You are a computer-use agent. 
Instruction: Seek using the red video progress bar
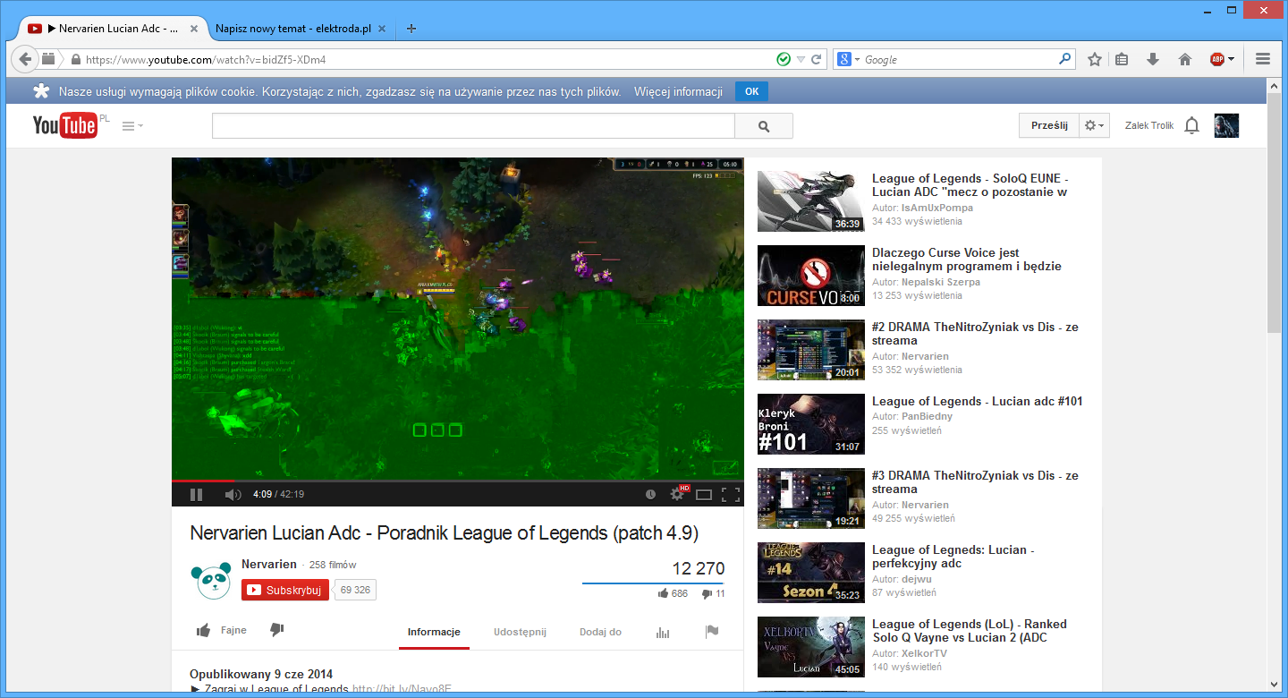point(458,481)
